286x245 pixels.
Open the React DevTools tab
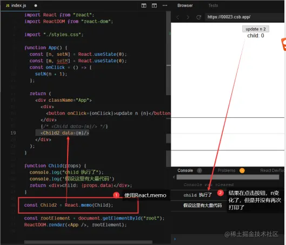272,170
